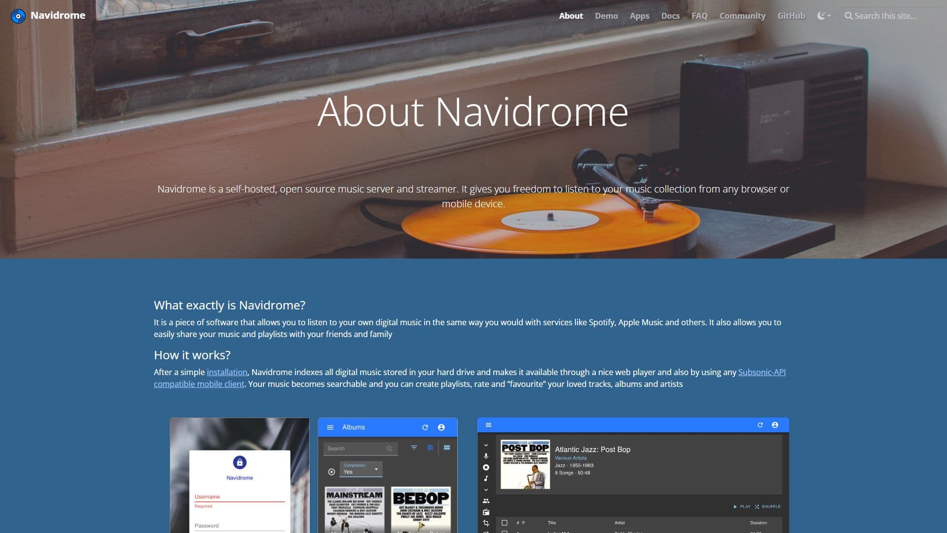Open the Demo nav item
Viewport: 947px width, 533px height.
tap(606, 16)
